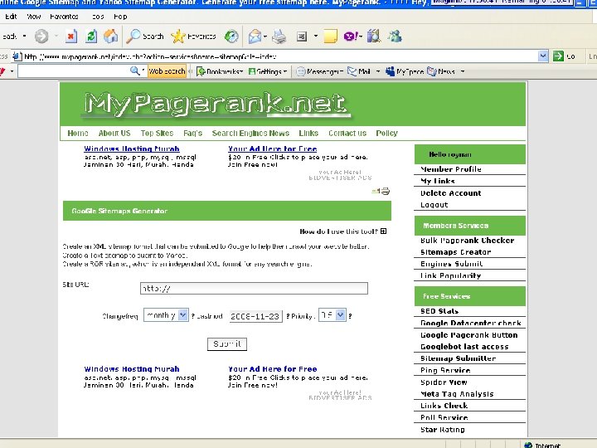Screen dimensions: 597x448
Task: Click the Research books toolbar icon
Action: 374,37
